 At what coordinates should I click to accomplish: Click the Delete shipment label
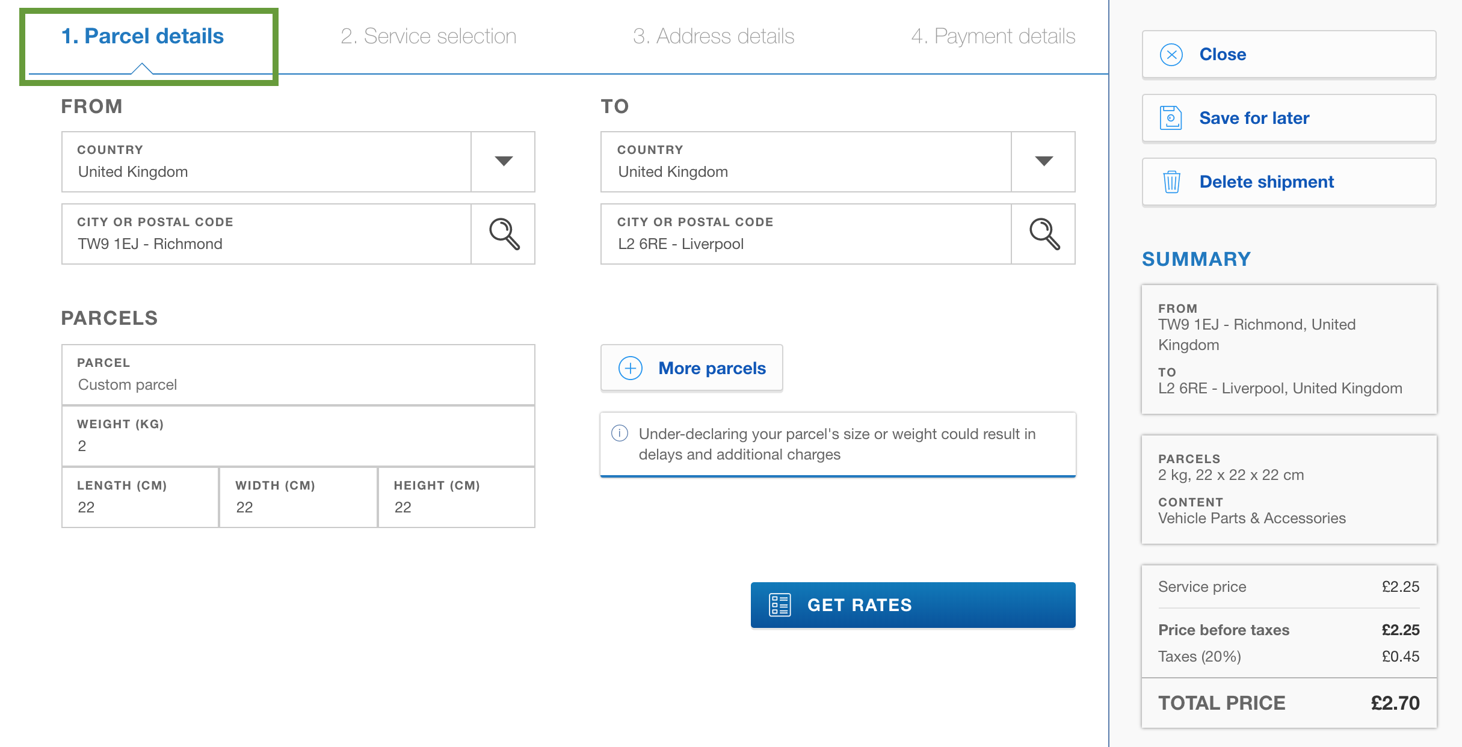[x=1266, y=182]
